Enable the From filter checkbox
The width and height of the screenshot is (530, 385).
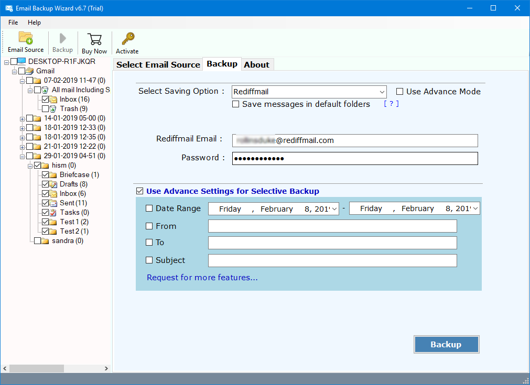point(149,226)
